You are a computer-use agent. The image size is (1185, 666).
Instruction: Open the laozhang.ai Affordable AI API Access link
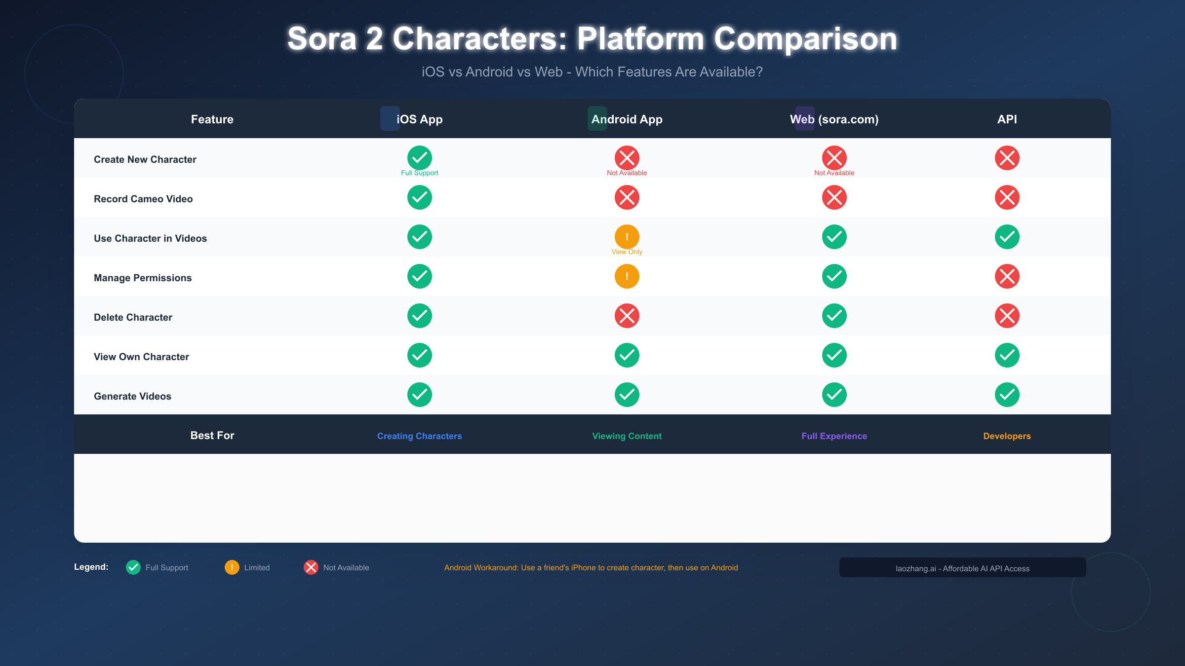tap(962, 568)
